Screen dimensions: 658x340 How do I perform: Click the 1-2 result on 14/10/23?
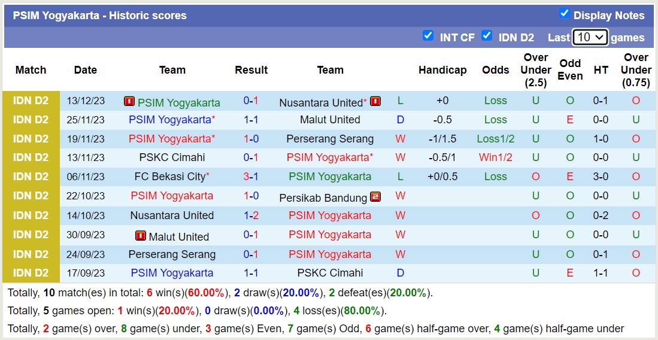251,215
